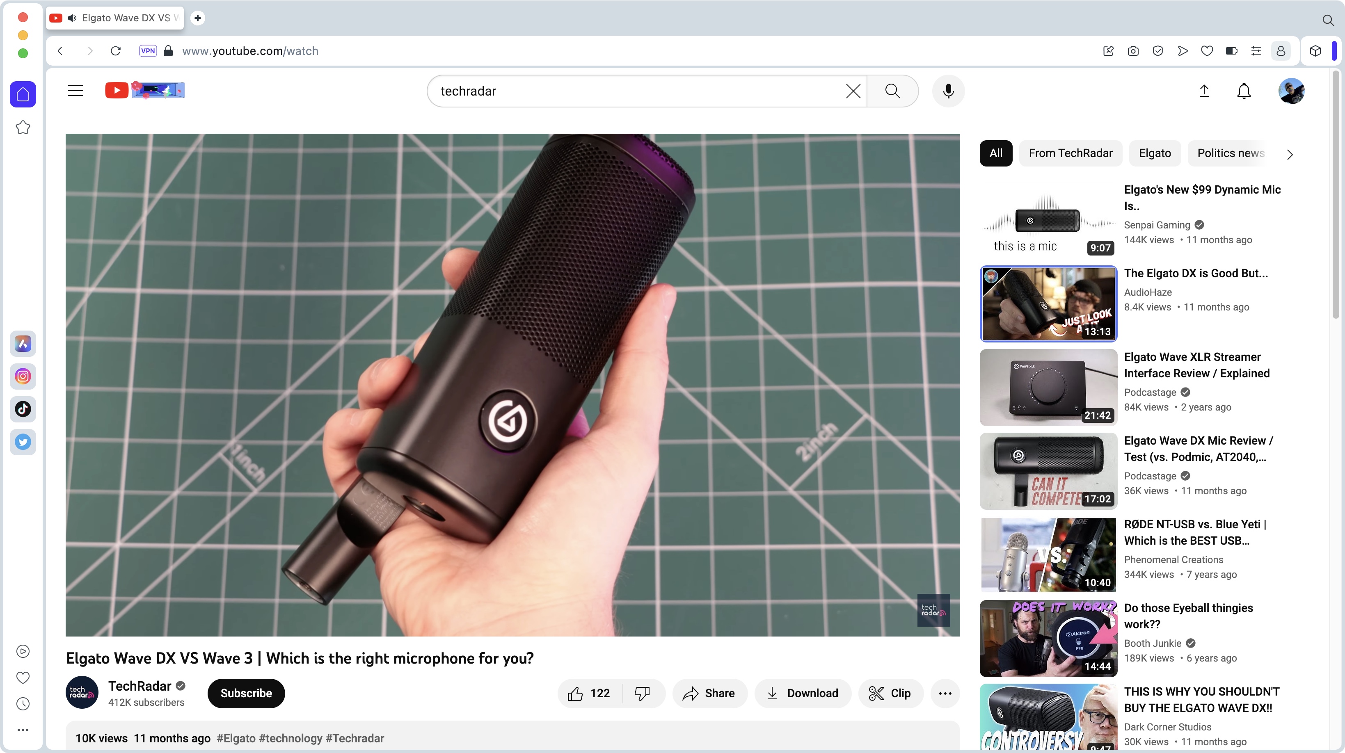
Task: Clear the techradar search text
Action: click(853, 91)
